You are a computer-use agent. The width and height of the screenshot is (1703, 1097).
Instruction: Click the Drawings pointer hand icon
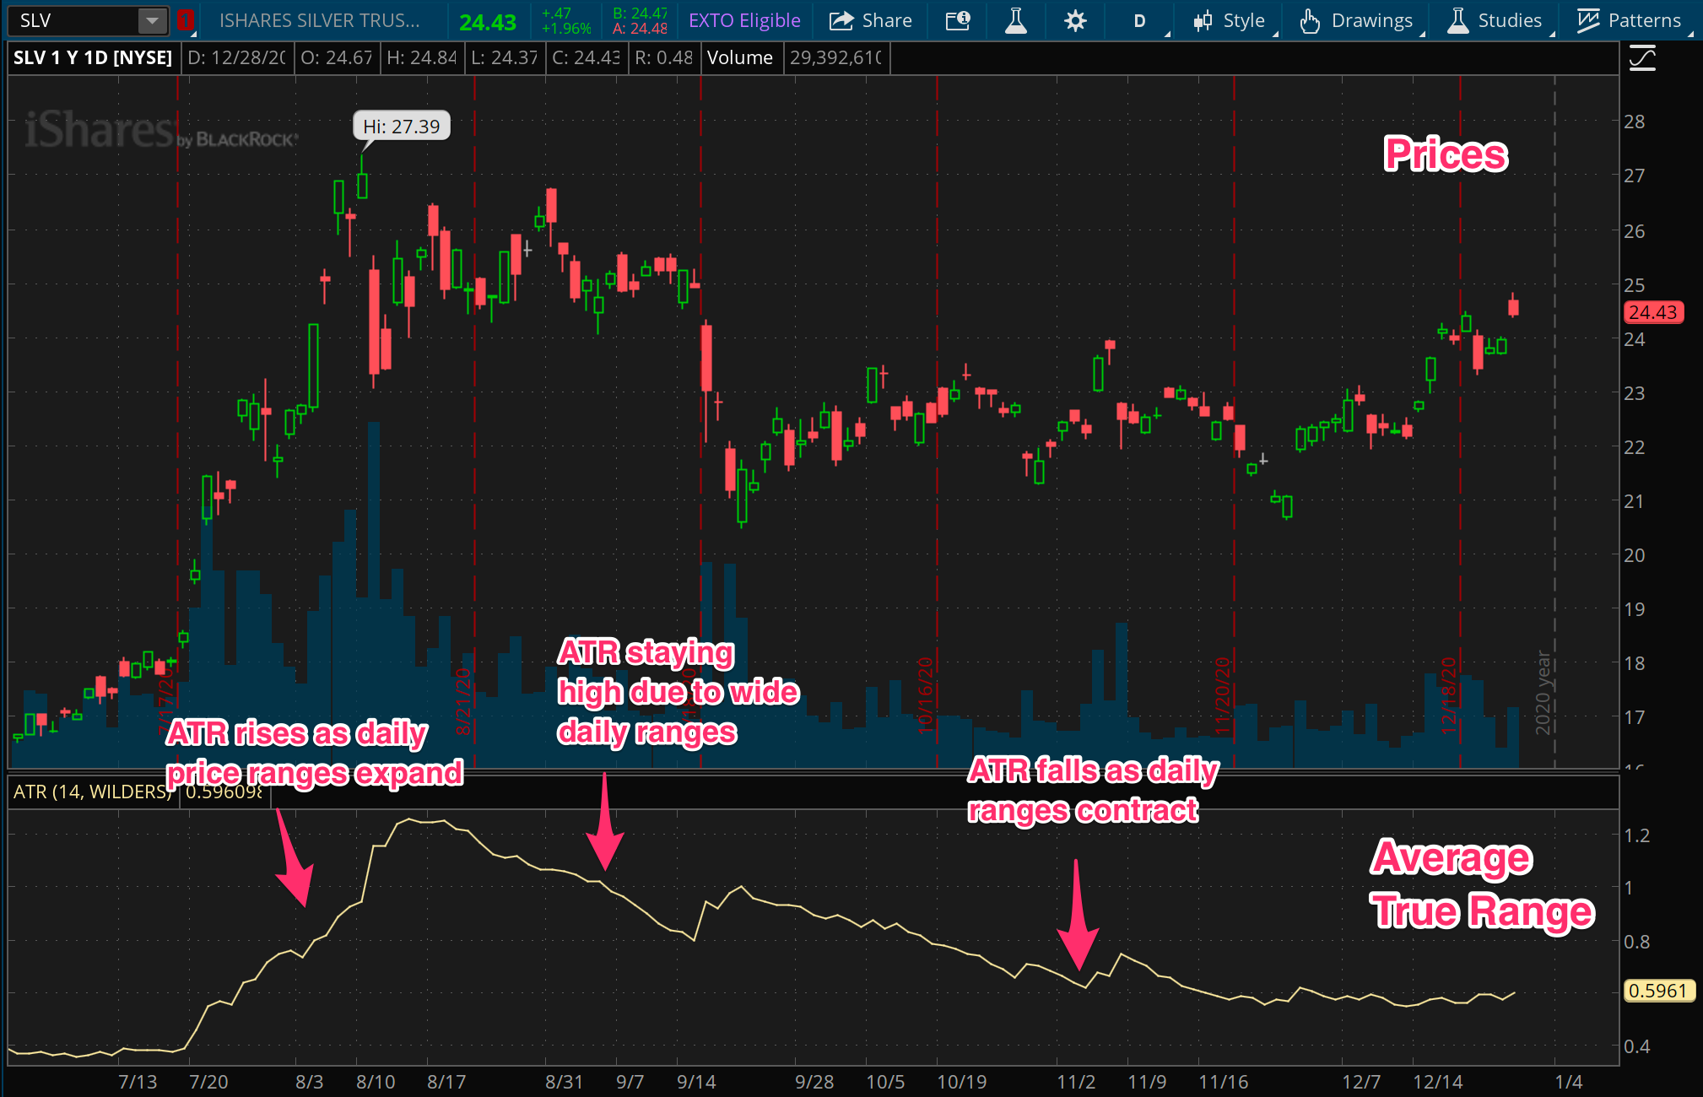[1310, 20]
